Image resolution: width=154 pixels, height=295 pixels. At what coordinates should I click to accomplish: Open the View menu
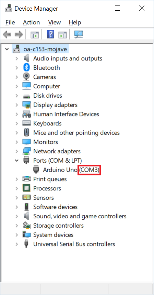tap(55, 22)
